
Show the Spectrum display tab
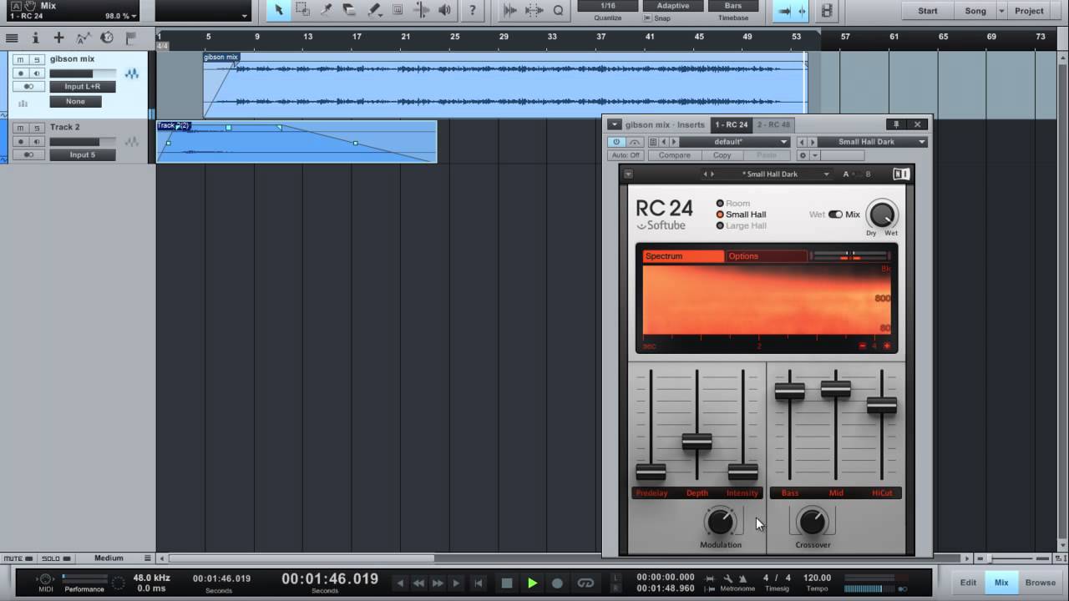(683, 256)
